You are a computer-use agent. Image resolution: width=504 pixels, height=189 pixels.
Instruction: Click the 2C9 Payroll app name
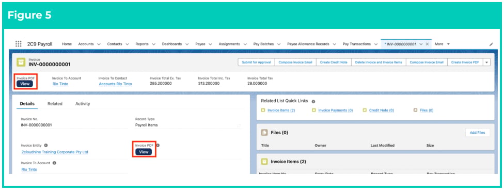point(40,44)
